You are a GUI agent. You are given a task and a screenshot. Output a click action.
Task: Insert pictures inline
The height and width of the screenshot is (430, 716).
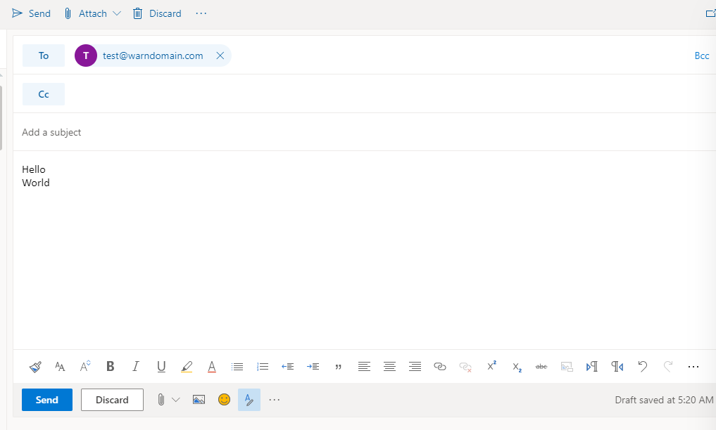pos(199,399)
